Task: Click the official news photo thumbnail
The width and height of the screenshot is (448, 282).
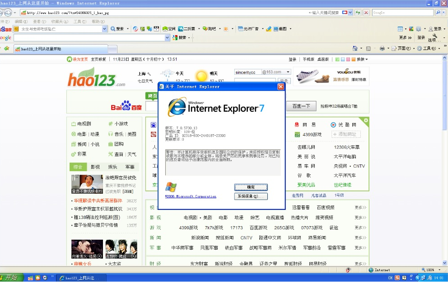Action: (87, 184)
